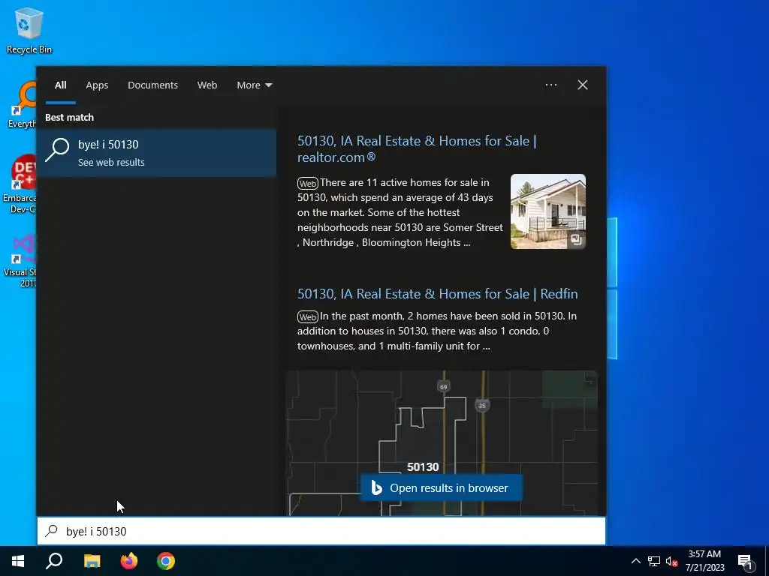Click the Bing logo on Open results button

376,487
